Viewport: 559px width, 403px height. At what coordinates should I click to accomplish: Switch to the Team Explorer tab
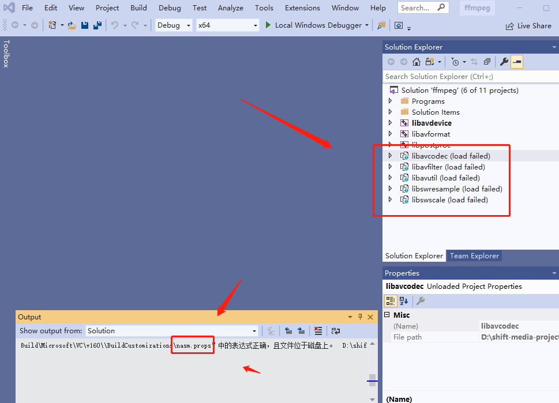[x=475, y=255]
